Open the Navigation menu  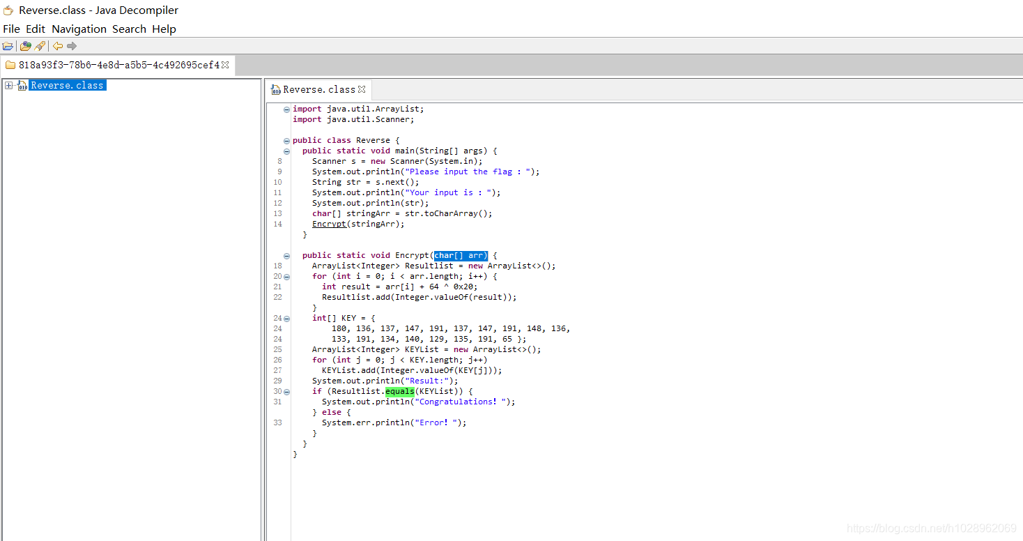pos(79,29)
